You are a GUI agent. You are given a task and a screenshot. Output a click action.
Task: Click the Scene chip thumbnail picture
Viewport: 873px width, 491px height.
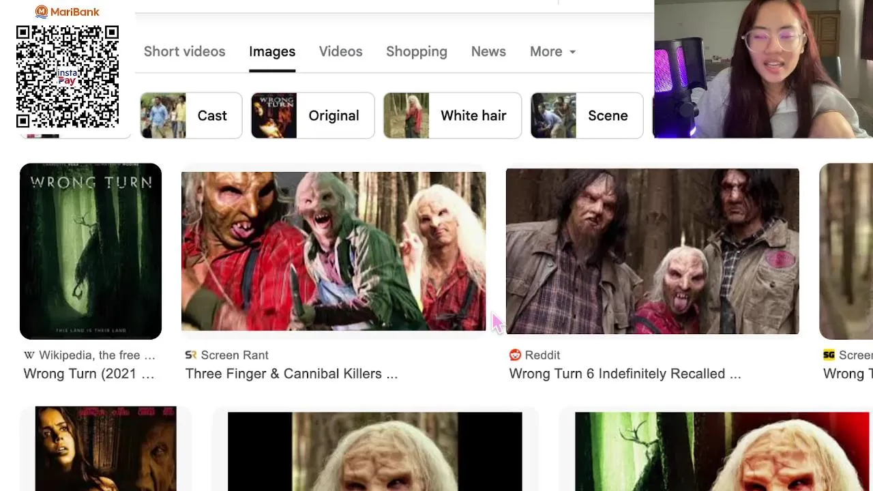point(554,115)
